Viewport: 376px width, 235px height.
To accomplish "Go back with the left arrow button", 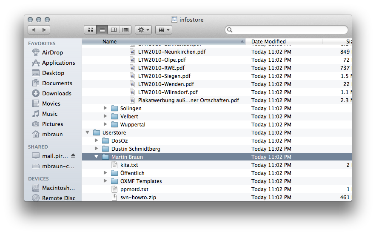I will point(33,30).
